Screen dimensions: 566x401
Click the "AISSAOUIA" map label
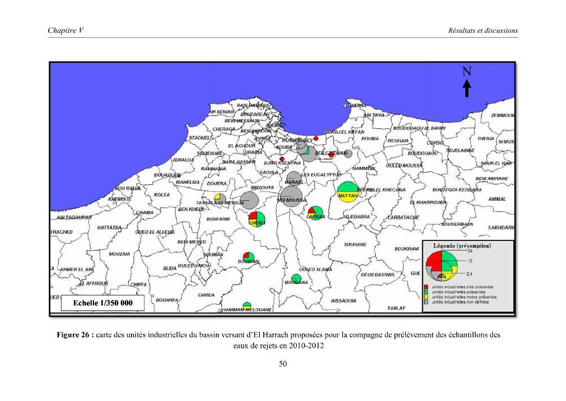(x=344, y=301)
